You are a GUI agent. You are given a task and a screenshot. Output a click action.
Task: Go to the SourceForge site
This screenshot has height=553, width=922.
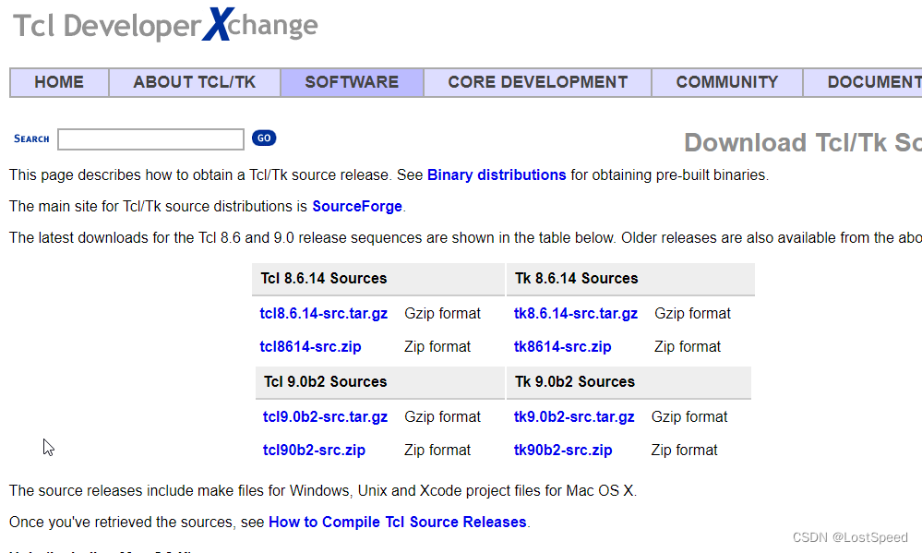[x=357, y=207]
